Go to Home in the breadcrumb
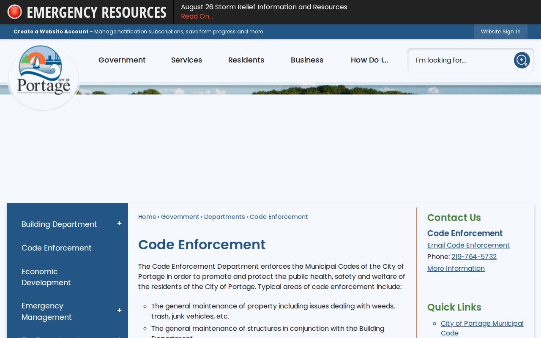Image resolution: width=541 pixels, height=338 pixels. pyautogui.click(x=147, y=217)
